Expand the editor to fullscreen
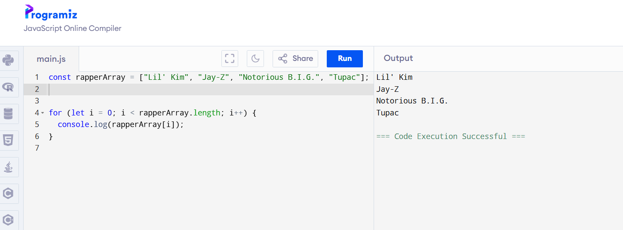The image size is (623, 230). [230, 59]
